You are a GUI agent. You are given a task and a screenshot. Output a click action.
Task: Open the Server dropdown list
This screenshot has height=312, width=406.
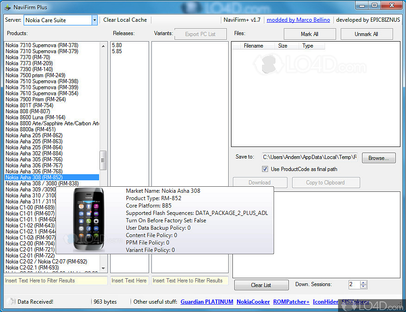(x=94, y=20)
